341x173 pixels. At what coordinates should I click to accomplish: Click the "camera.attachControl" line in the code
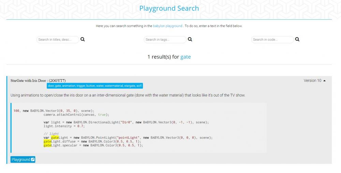pos(77,115)
